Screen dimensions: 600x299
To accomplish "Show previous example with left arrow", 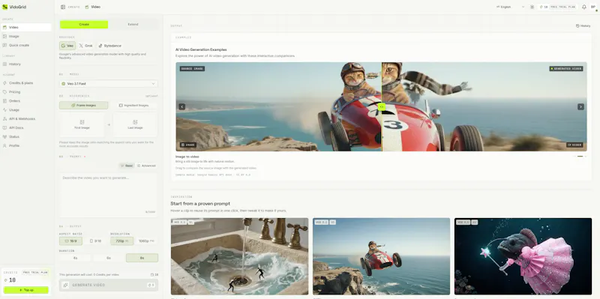I will click(182, 106).
